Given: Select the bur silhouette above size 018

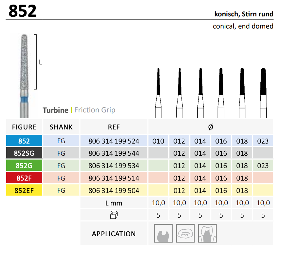Looking at the screenshot, I should 242,93.
